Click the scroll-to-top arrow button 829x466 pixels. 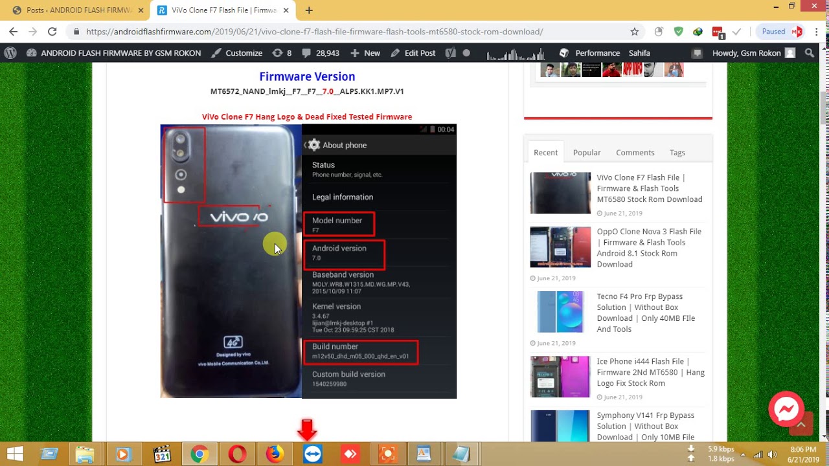pyautogui.click(x=801, y=425)
